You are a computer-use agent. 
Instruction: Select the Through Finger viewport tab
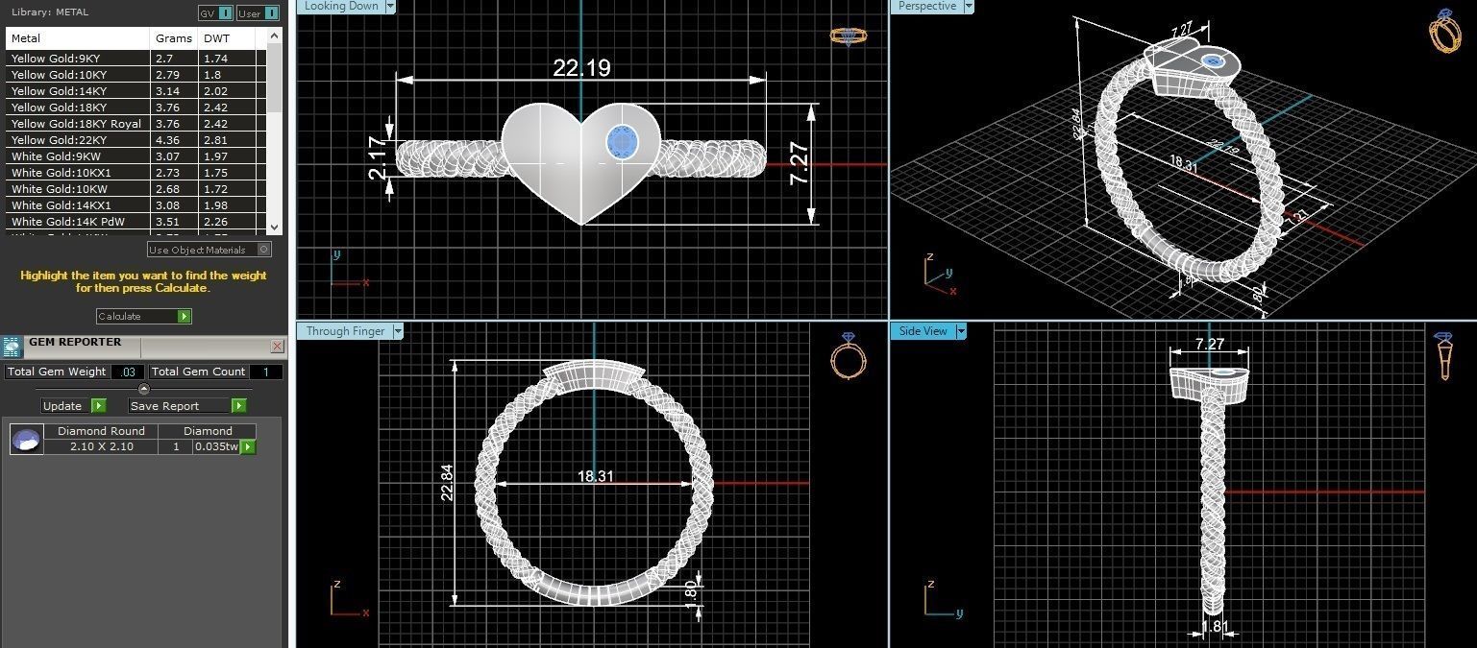tap(345, 331)
